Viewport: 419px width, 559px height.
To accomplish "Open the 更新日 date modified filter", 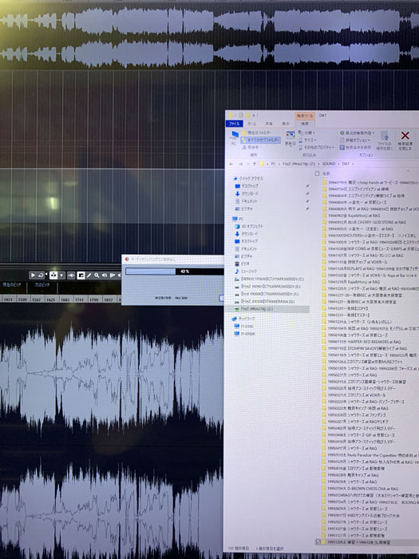I will point(290,138).
